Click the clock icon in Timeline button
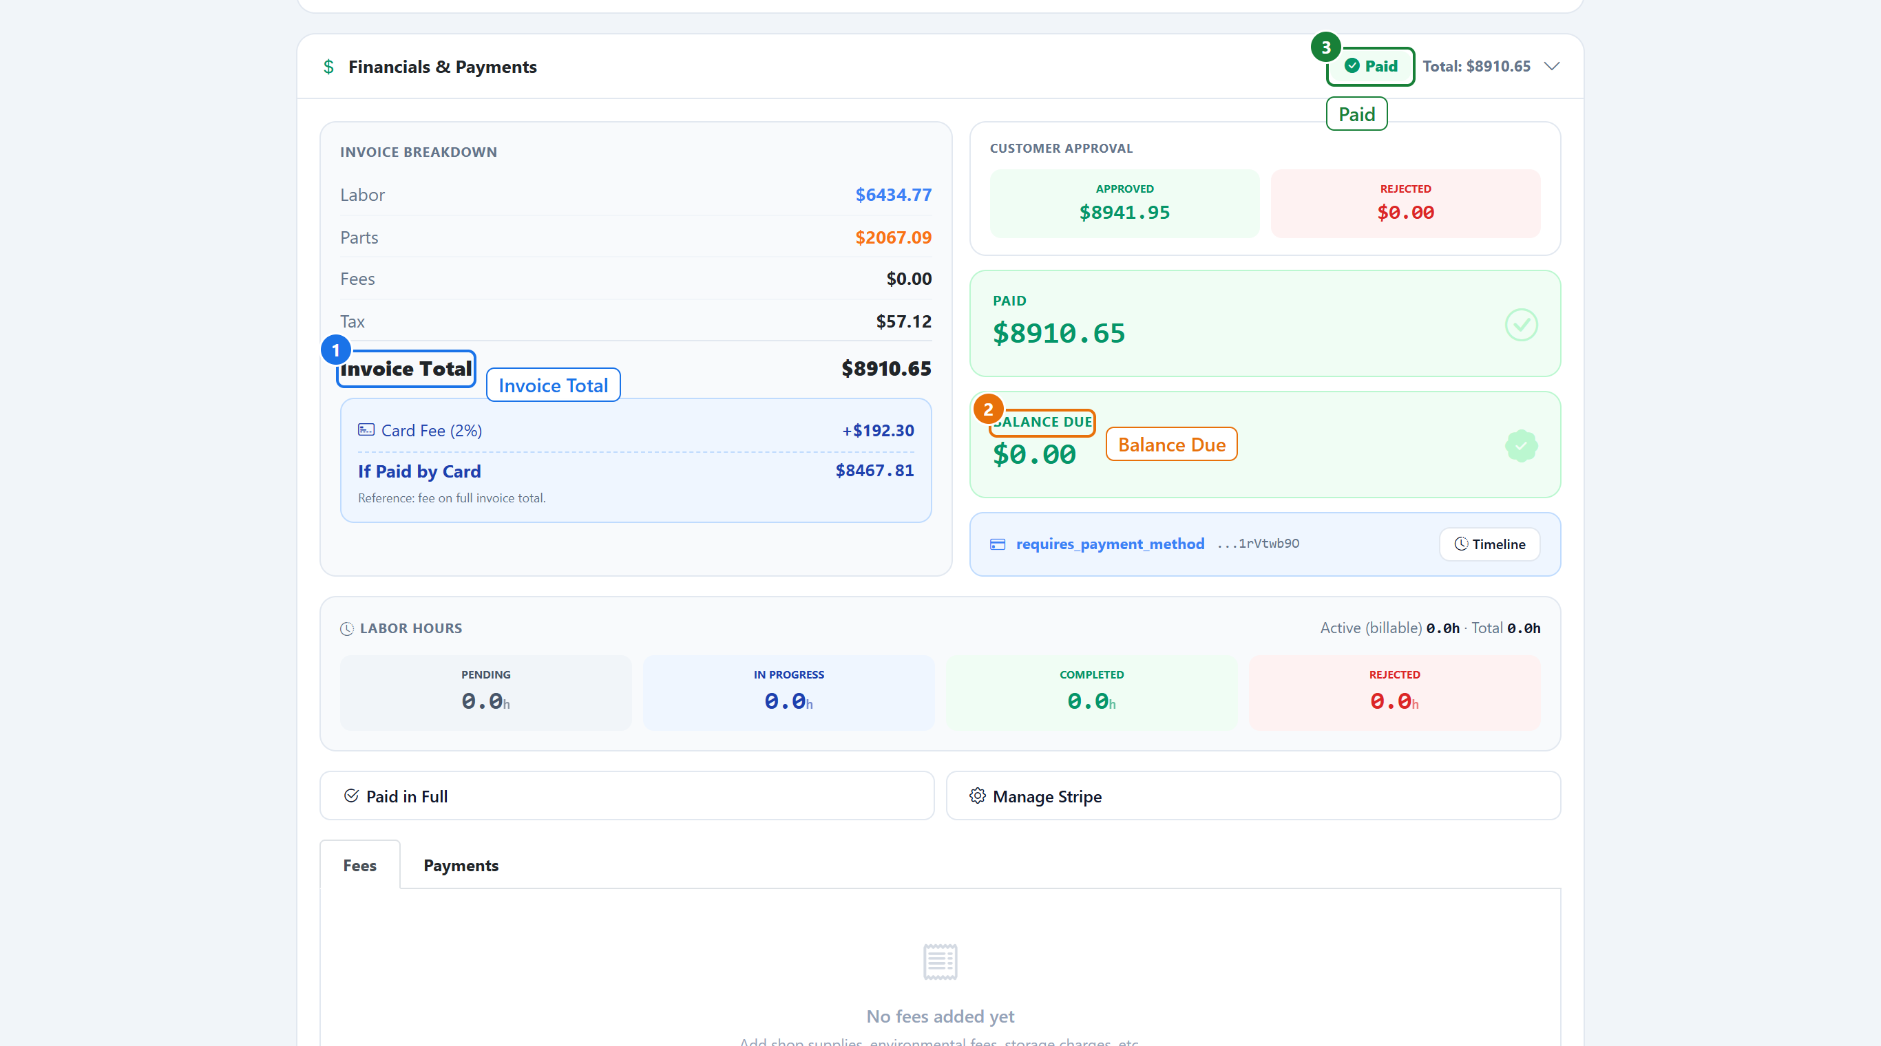 pos(1460,544)
